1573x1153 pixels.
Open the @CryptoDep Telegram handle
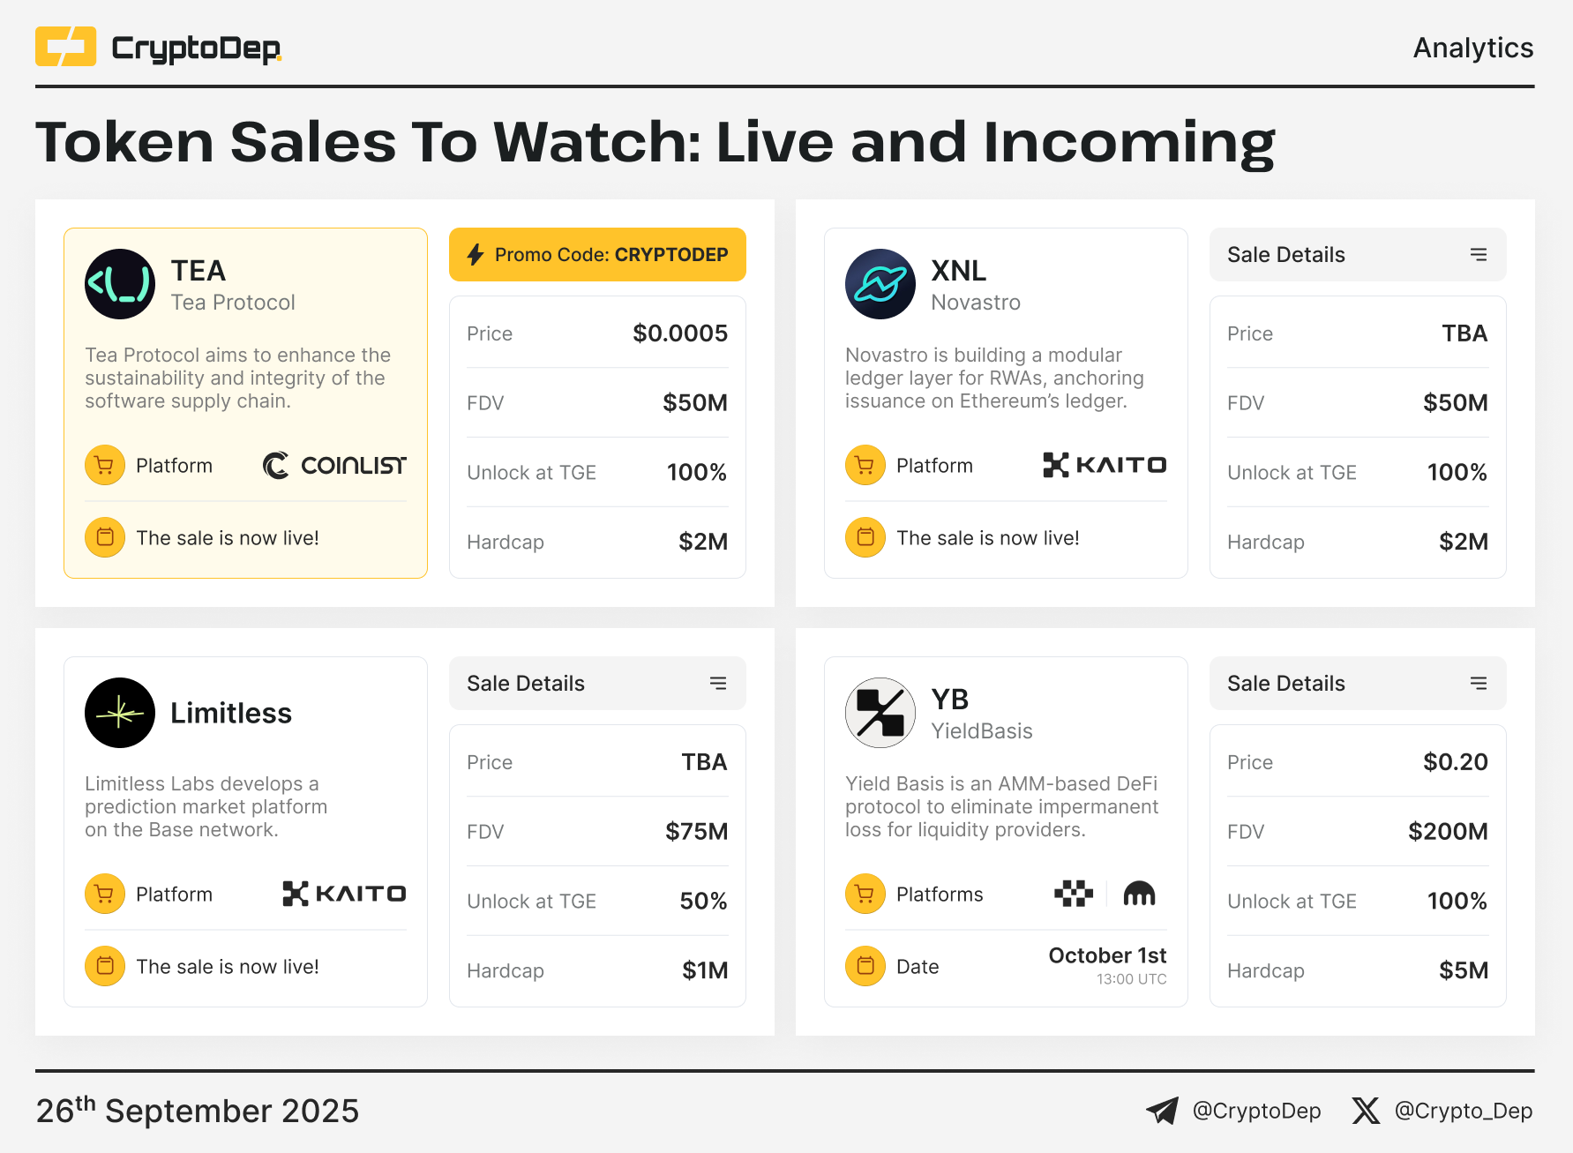pos(1256,1111)
